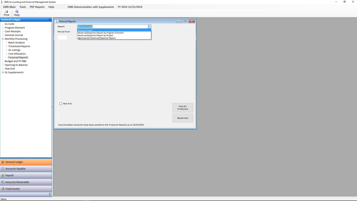Screen dimensions: 357x201
Task: Close the Financial Reports window
Action: click(192, 21)
